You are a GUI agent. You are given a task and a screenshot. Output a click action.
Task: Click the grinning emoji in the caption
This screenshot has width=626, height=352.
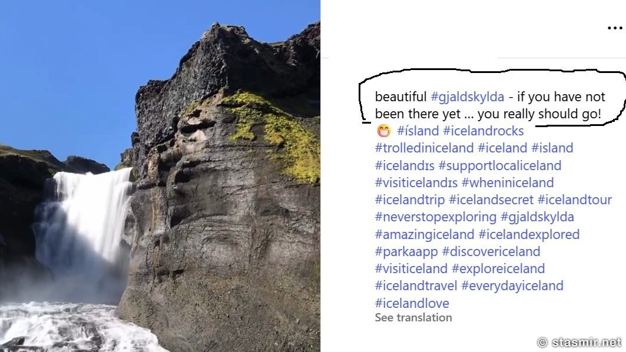[x=383, y=131]
